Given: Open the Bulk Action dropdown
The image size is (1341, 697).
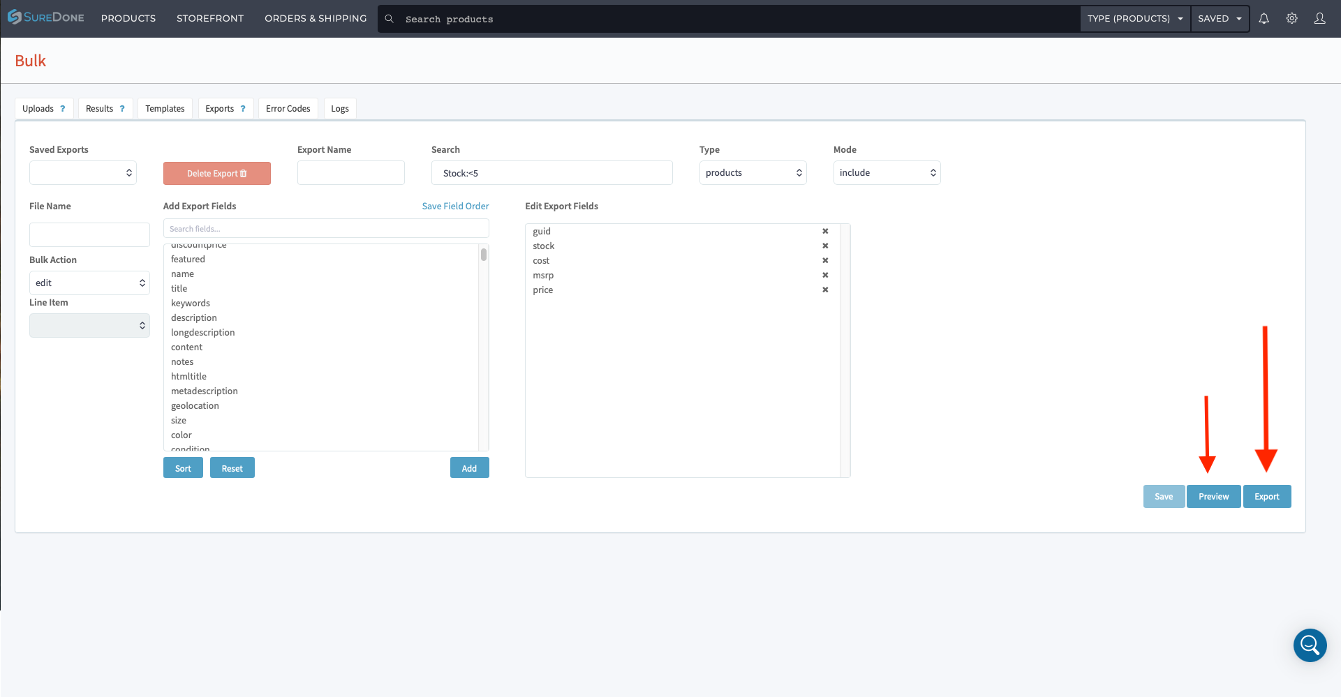Looking at the screenshot, I should pyautogui.click(x=89, y=283).
